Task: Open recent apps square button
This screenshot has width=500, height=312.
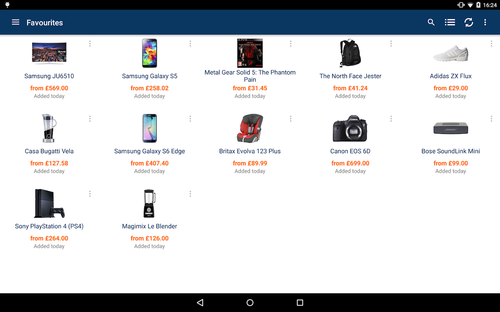Action: [x=300, y=303]
